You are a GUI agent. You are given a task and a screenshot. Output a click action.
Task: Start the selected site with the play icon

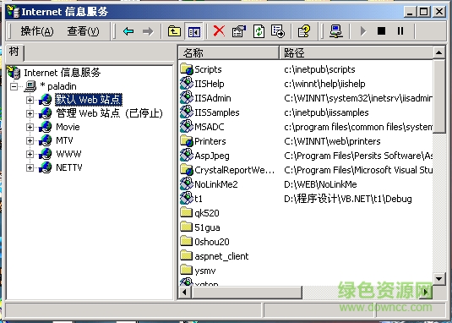(363, 31)
